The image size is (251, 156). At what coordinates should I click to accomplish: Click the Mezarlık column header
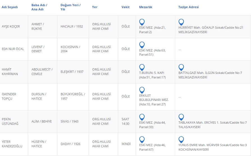click(146, 7)
